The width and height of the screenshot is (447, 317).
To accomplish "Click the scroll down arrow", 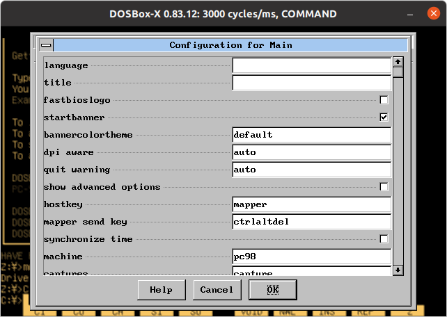I will tap(398, 270).
